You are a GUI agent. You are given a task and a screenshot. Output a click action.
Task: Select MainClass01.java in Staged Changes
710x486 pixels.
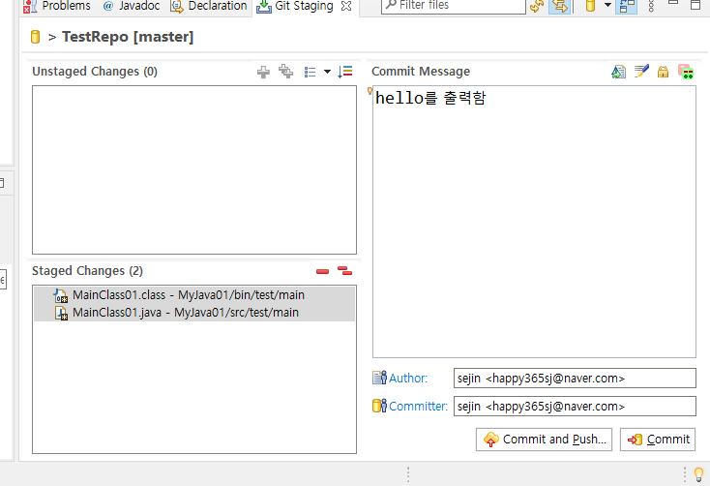point(194,313)
